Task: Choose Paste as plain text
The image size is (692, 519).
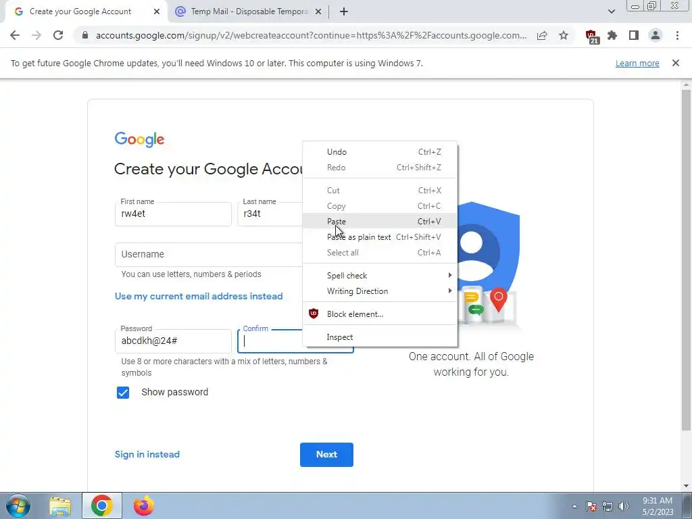Action: tap(380, 237)
